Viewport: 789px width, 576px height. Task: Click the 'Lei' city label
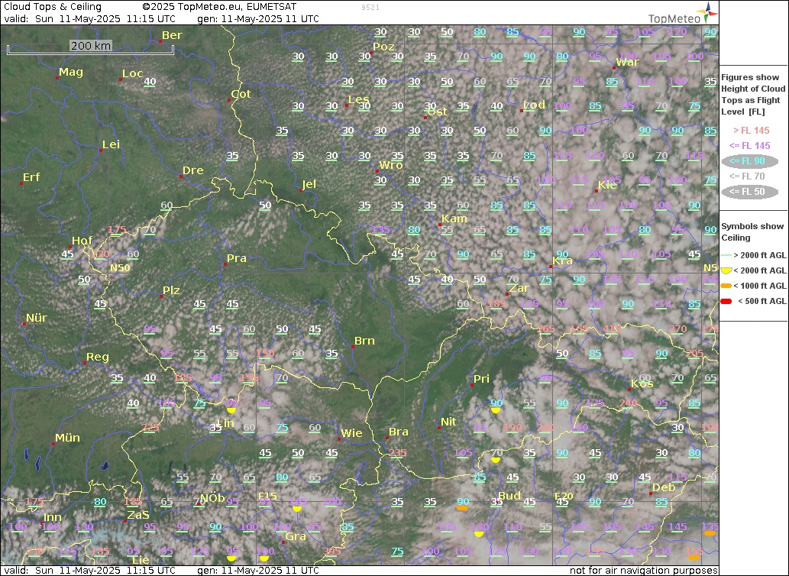click(112, 144)
